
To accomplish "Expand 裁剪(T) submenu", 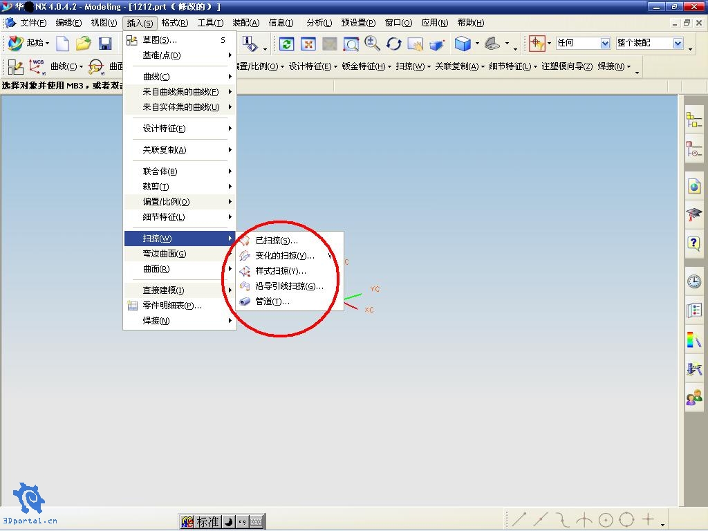I will click(180, 187).
